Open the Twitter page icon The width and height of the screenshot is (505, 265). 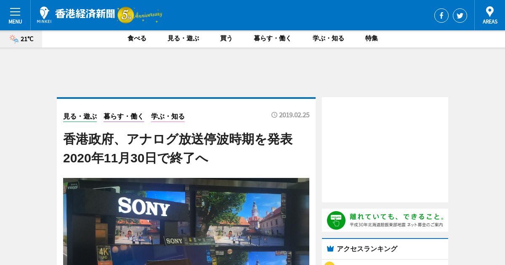tap(460, 16)
